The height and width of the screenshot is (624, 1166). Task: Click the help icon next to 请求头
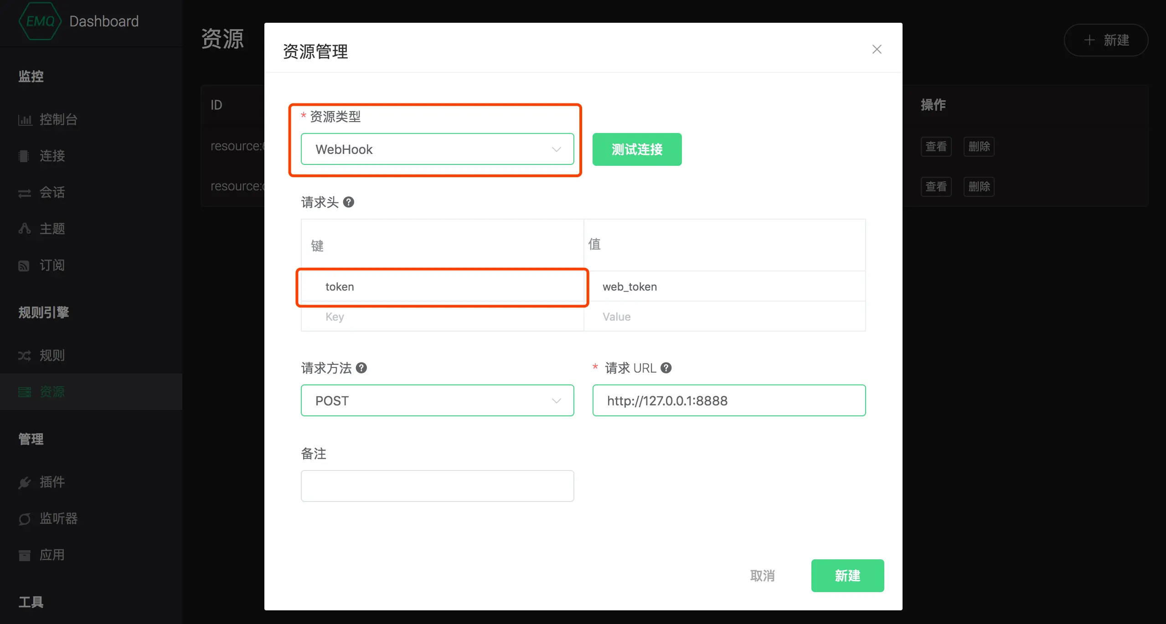point(349,202)
